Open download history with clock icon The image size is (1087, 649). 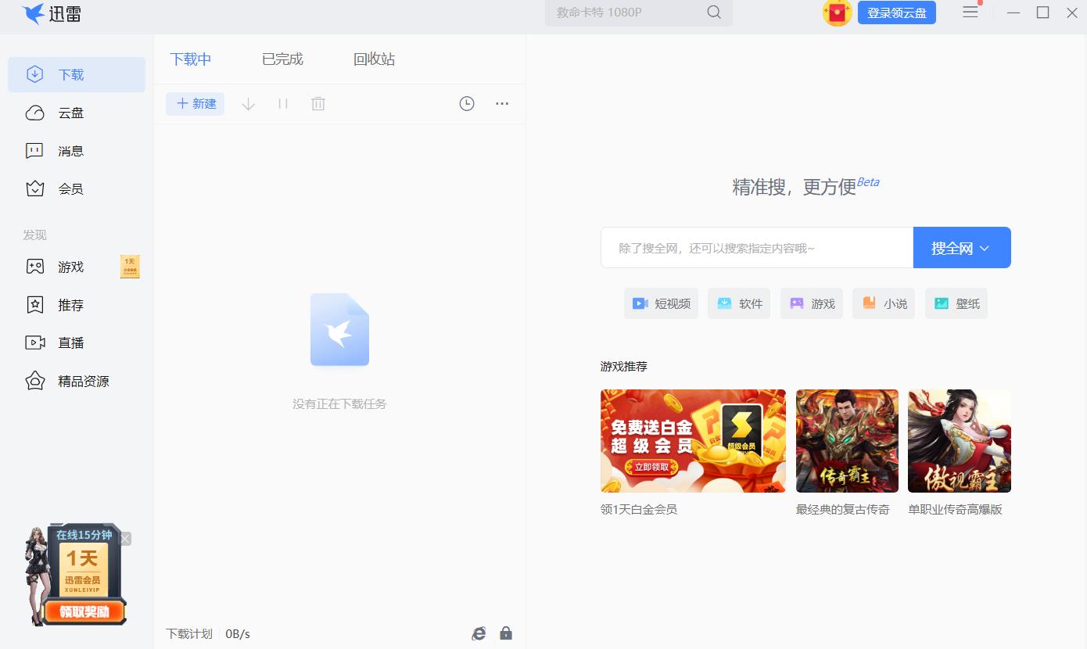(467, 103)
